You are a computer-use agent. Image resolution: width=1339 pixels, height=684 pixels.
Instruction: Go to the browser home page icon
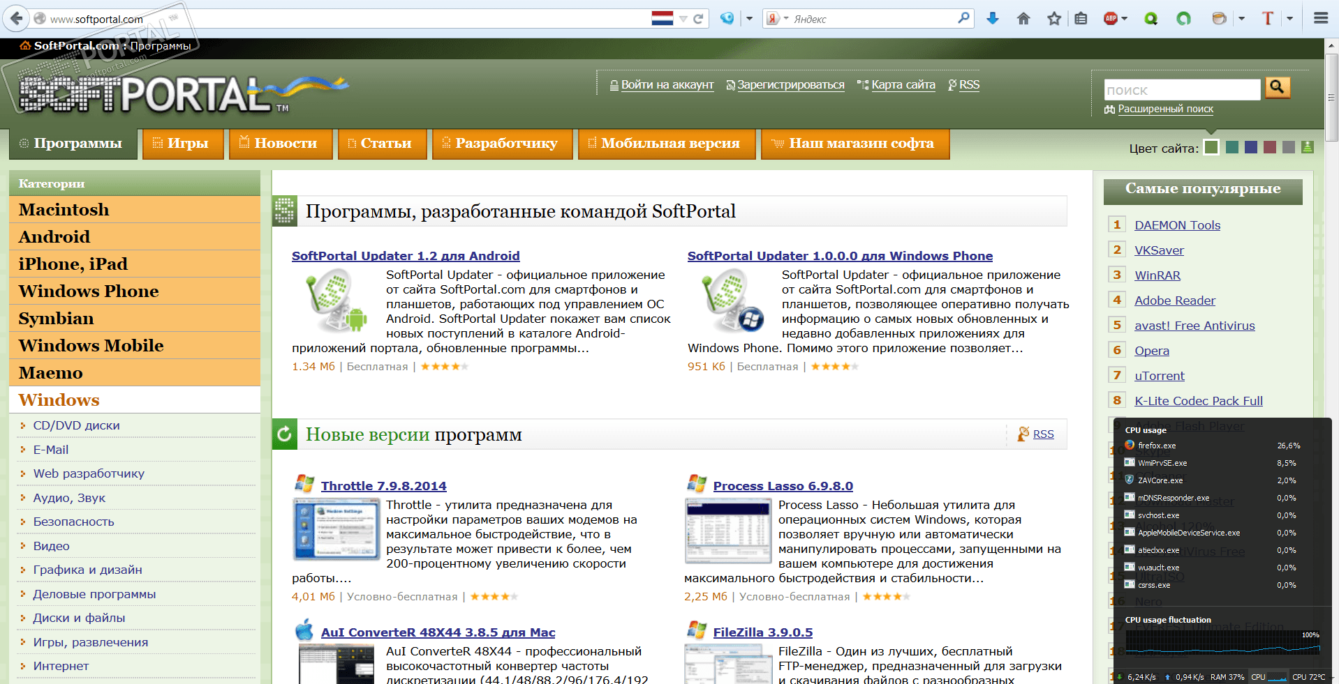[1023, 19]
